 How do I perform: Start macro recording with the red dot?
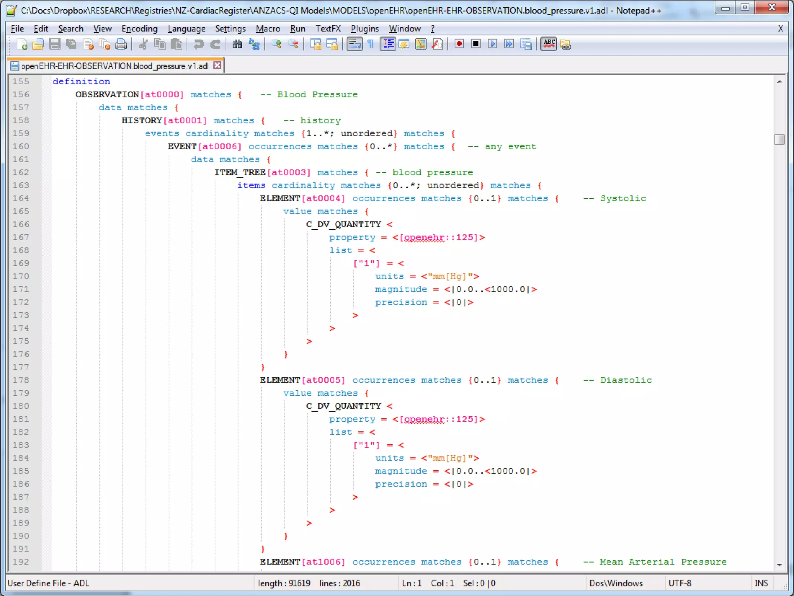click(459, 44)
